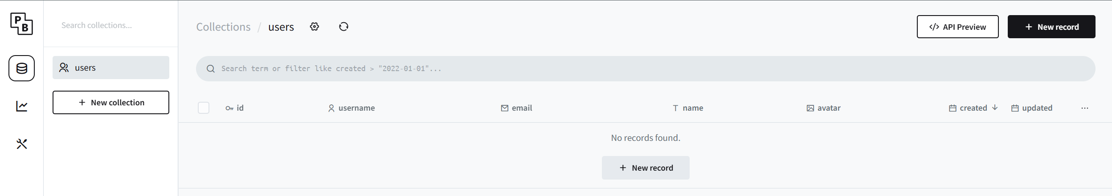The image size is (1112, 196).
Task: Select the users collection in sidebar
Action: tap(111, 68)
